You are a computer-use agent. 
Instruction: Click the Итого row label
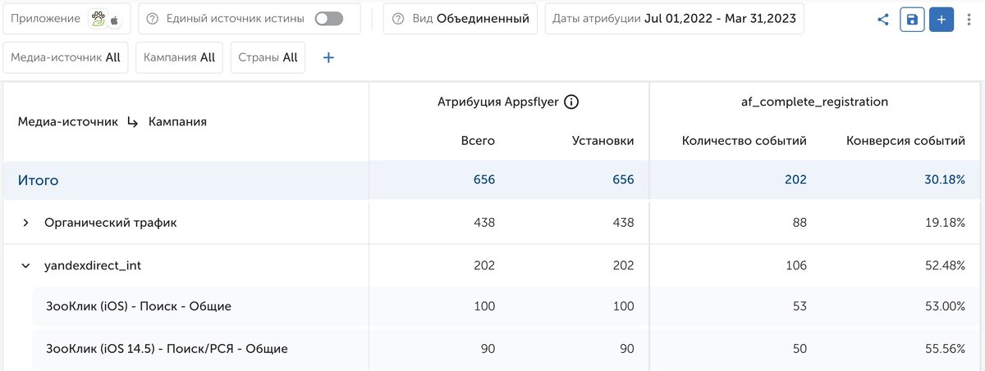pos(39,180)
